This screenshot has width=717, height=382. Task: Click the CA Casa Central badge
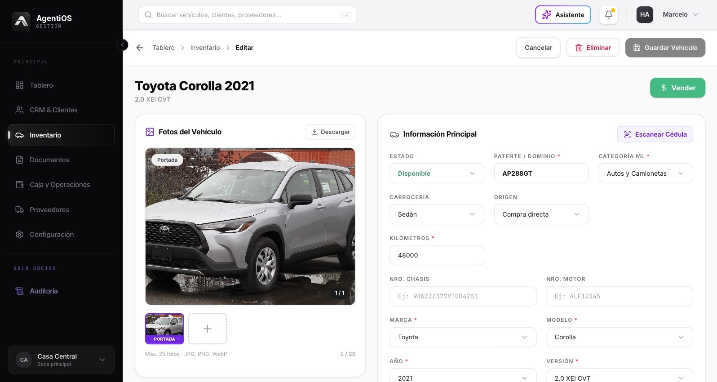click(x=24, y=360)
